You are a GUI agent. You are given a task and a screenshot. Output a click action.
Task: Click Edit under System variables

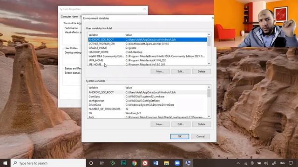coord(181,124)
